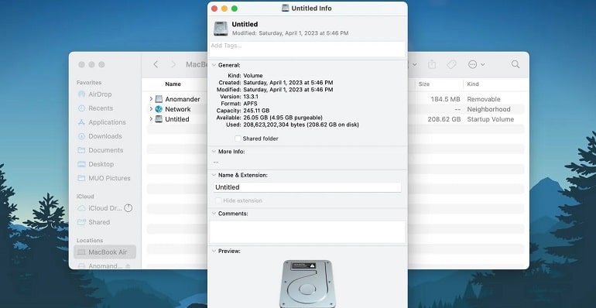Click the hard drive preview image
Image resolution: width=596 pixels, height=308 pixels.
point(307,283)
